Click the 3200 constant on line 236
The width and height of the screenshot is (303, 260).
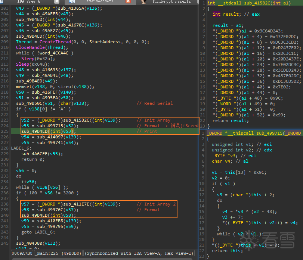click(68, 193)
